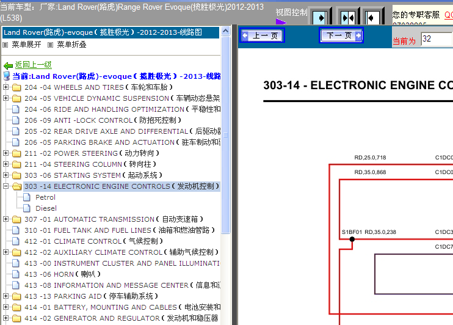Expand the 307-01 Automatic Transmission node
The image size is (453, 325).
[x=5, y=219]
